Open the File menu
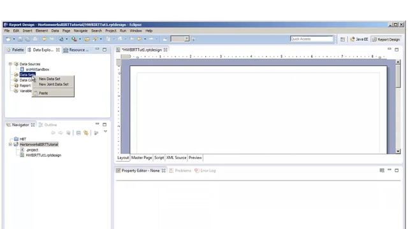Image resolution: width=408 pixels, height=229 pixels. [7, 31]
